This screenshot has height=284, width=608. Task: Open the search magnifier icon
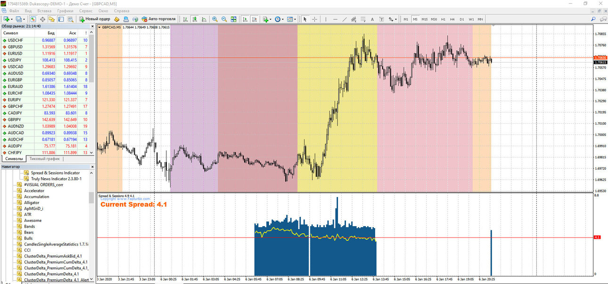point(593,19)
